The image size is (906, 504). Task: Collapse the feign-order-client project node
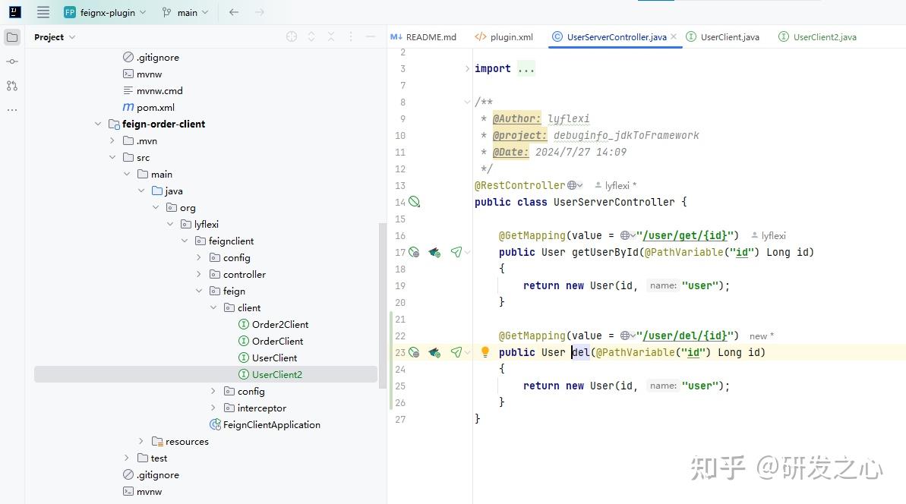[98, 123]
